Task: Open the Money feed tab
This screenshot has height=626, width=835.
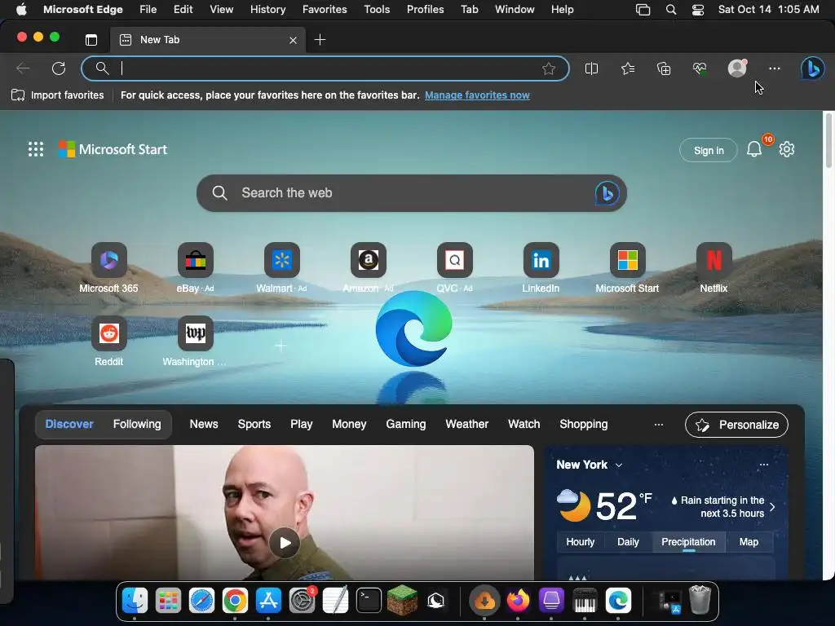Action: pos(349,424)
